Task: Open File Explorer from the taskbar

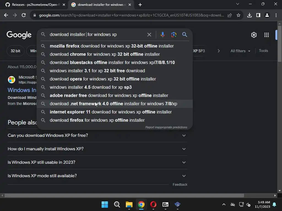Action: pyautogui.click(x=129, y=204)
